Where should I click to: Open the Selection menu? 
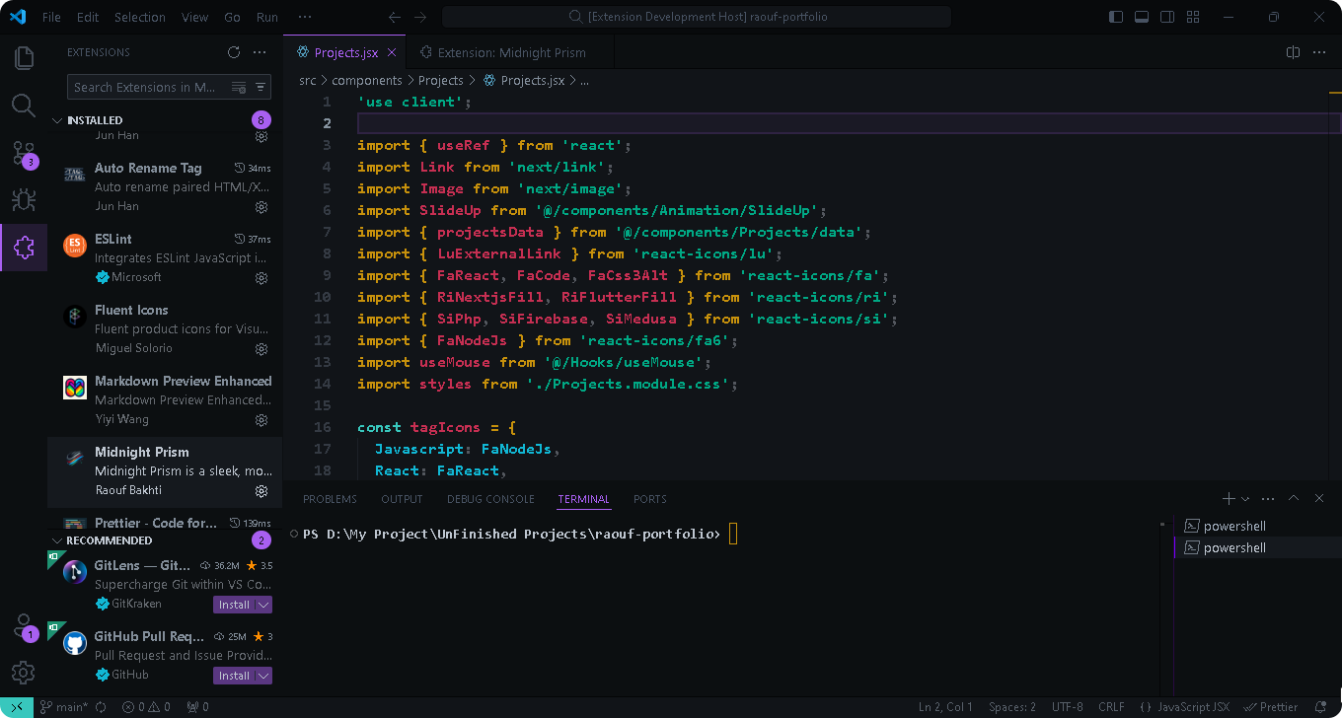pyautogui.click(x=140, y=17)
